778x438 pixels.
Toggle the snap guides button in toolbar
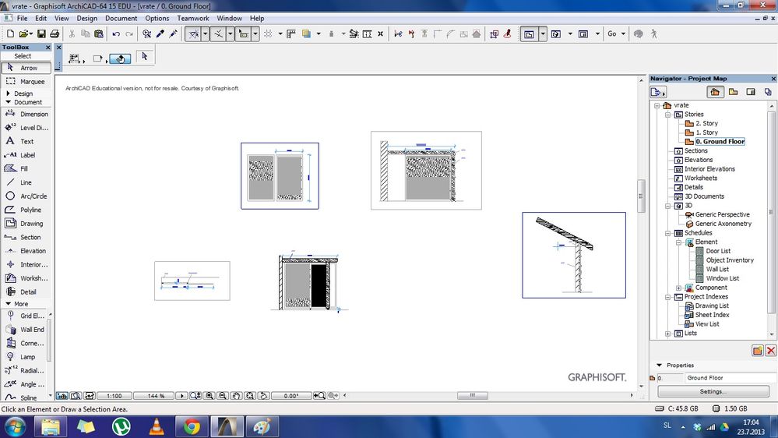pyautogui.click(x=218, y=34)
